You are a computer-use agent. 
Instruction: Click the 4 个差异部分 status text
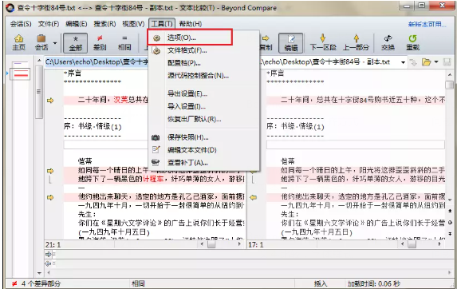pos(41,283)
